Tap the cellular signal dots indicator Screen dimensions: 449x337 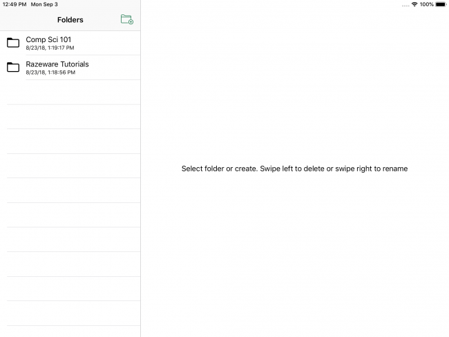click(x=405, y=4)
